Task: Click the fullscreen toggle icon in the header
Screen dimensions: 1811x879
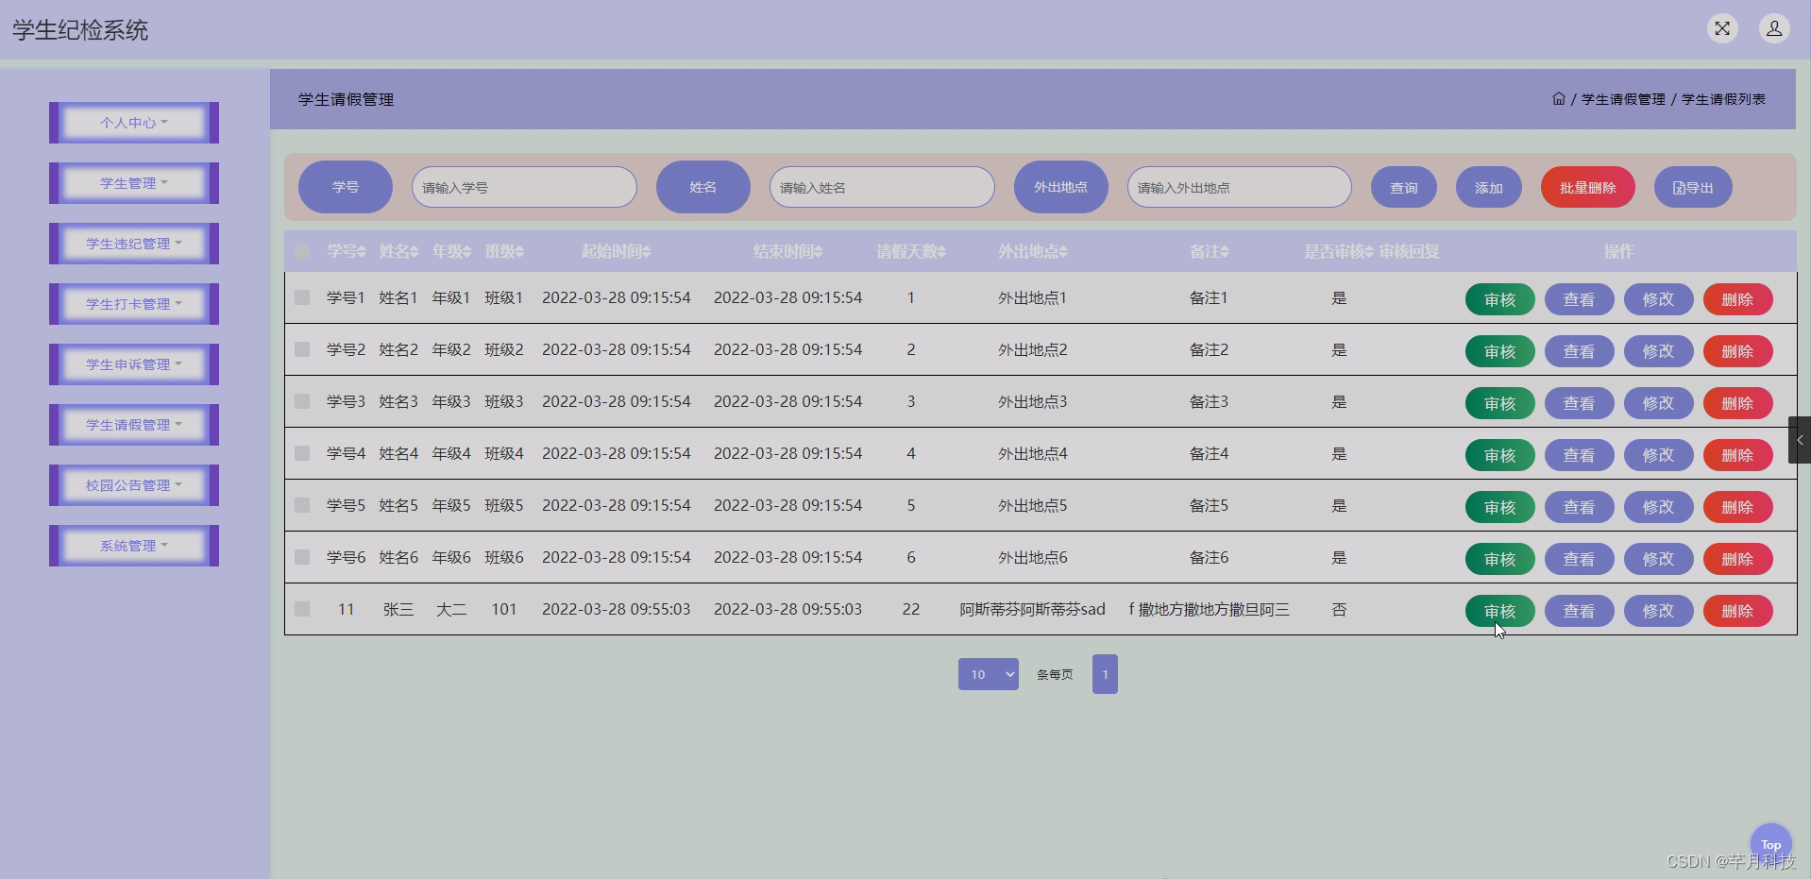Action: tap(1722, 28)
